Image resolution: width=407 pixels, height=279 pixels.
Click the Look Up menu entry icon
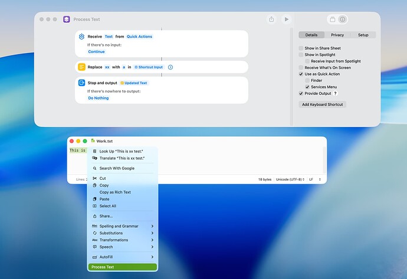[94, 151]
